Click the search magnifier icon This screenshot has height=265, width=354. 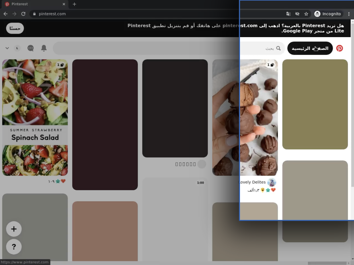click(278, 48)
